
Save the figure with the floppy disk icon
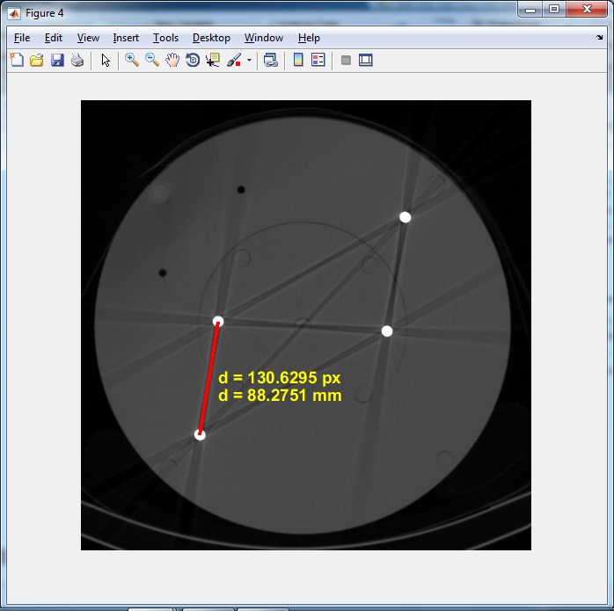tap(57, 61)
